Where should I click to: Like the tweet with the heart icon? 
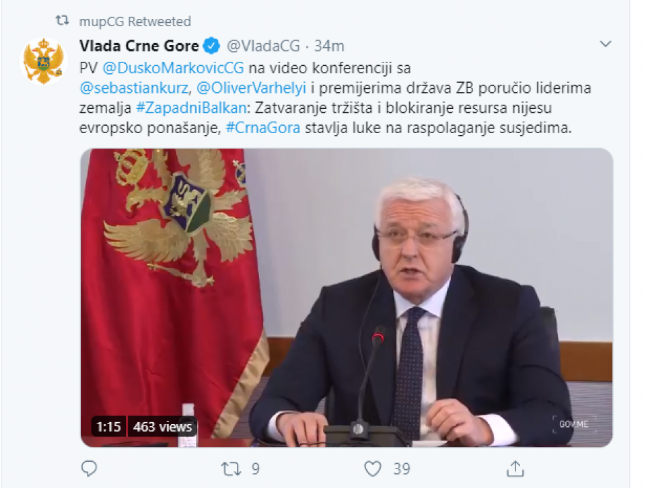[x=373, y=469]
